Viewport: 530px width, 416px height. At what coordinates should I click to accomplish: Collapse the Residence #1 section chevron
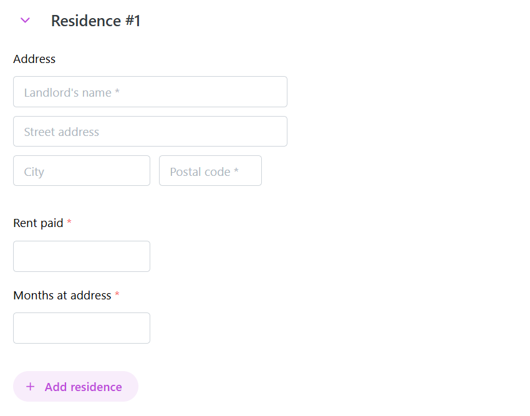pyautogui.click(x=26, y=21)
